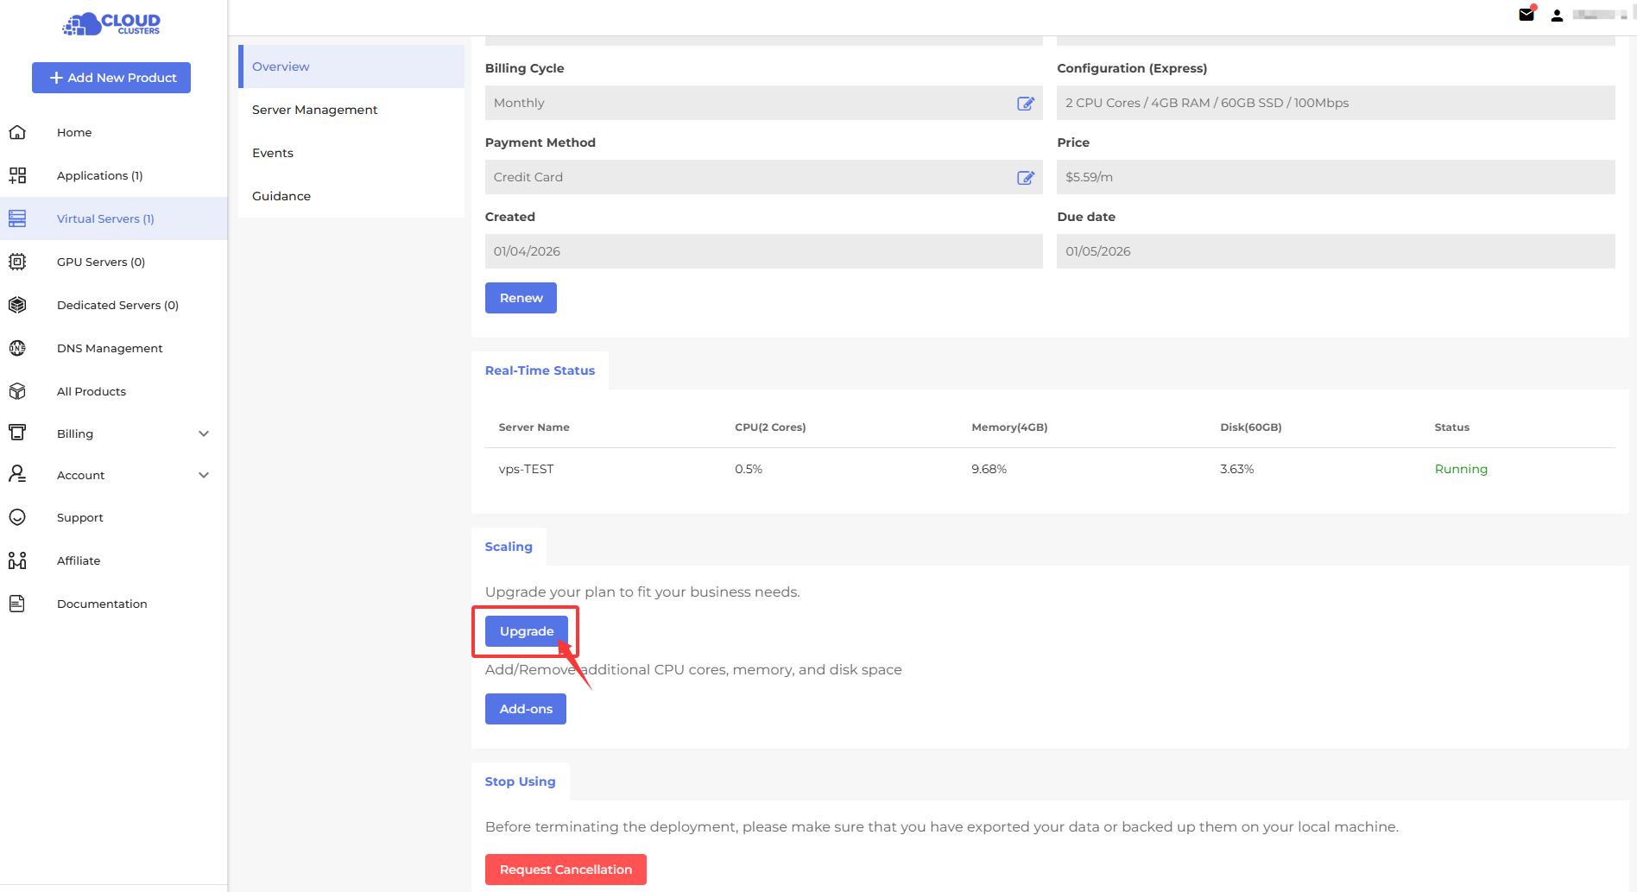Viewport: 1637px width, 892px height.
Task: Edit the Payment Method pencil icon
Action: tap(1025, 178)
